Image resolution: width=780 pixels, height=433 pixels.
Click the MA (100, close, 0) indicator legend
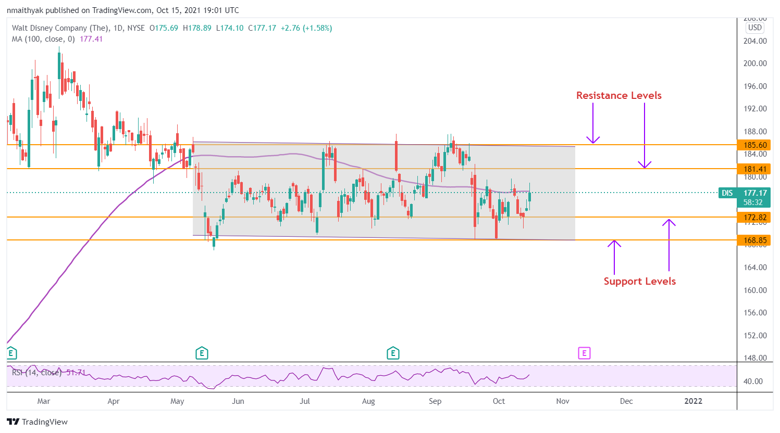pos(44,39)
